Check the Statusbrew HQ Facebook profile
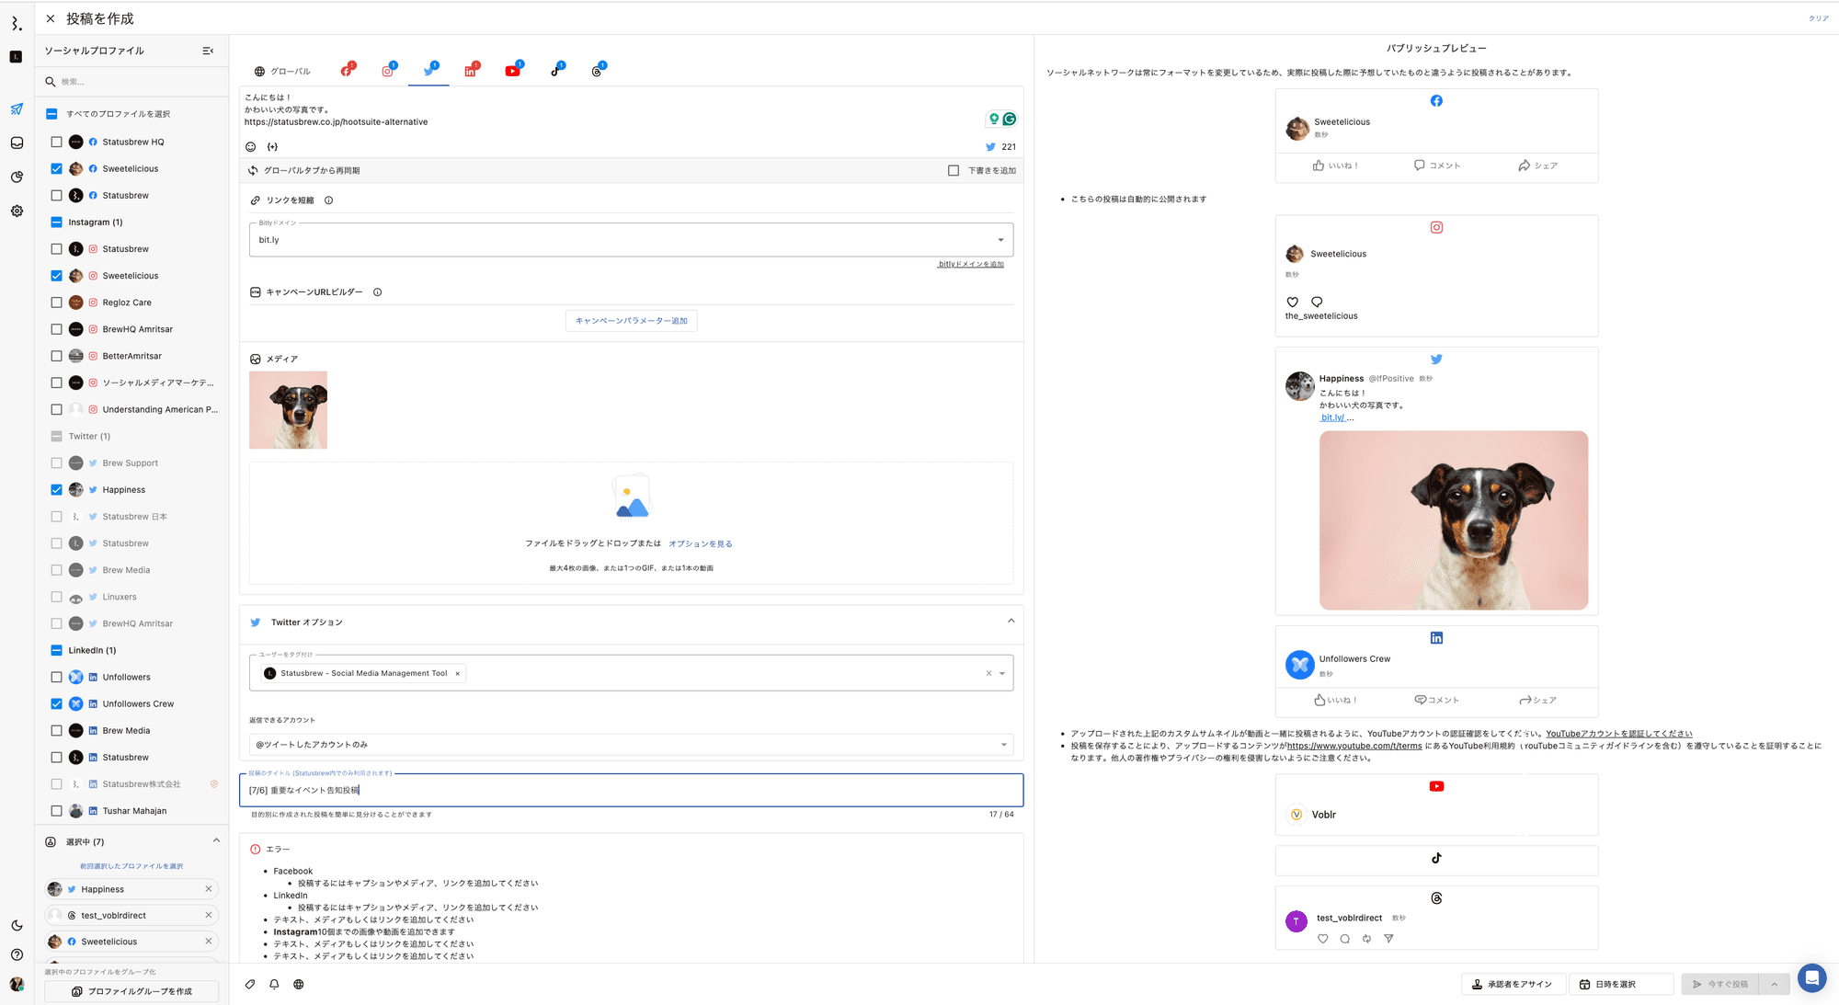 click(57, 143)
